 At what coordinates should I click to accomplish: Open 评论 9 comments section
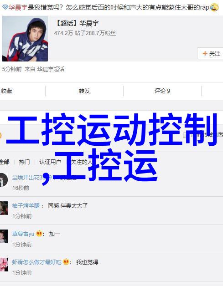pyautogui.click(x=162, y=91)
